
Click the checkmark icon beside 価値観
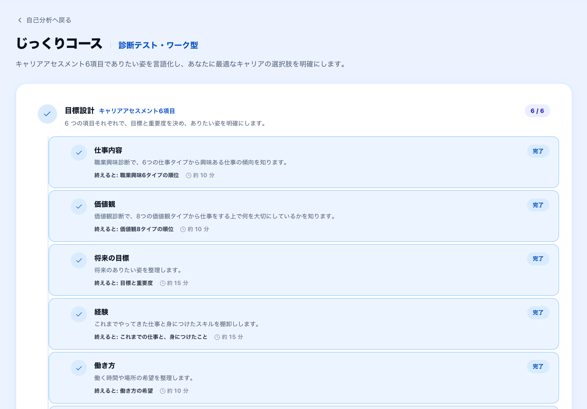tap(79, 207)
